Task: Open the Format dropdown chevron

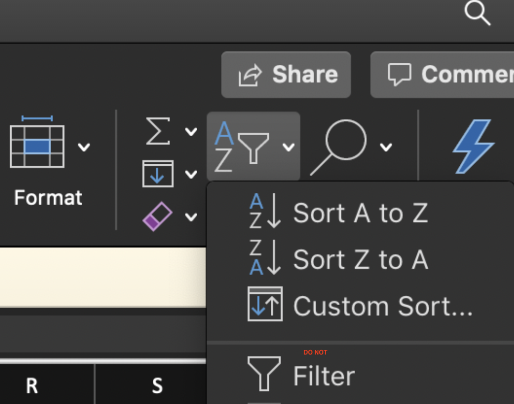Action: [84, 147]
